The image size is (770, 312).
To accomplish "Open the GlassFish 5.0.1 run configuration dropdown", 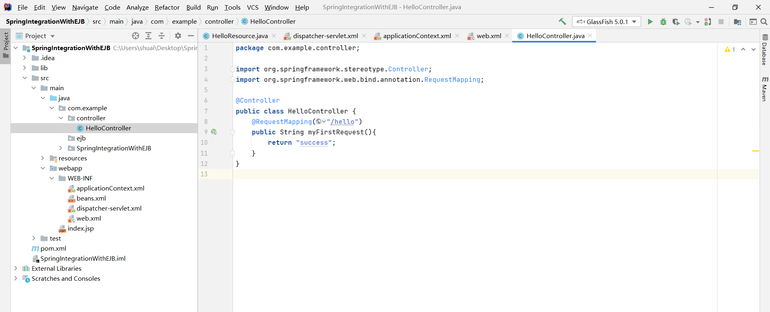I will coord(606,22).
